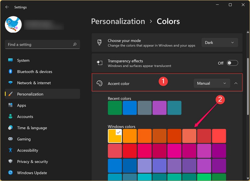Click the Transparency effects sparkle icon
Image resolution: width=250 pixels, height=181 pixels.
point(99,63)
